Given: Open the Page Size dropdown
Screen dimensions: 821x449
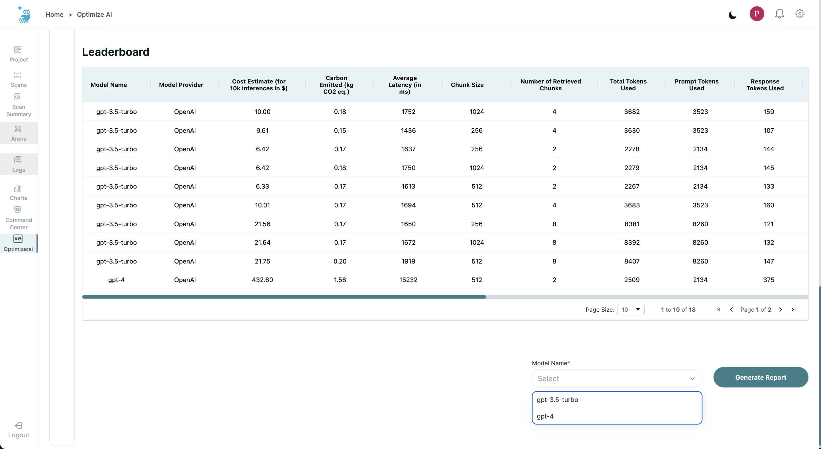Looking at the screenshot, I should [630, 309].
